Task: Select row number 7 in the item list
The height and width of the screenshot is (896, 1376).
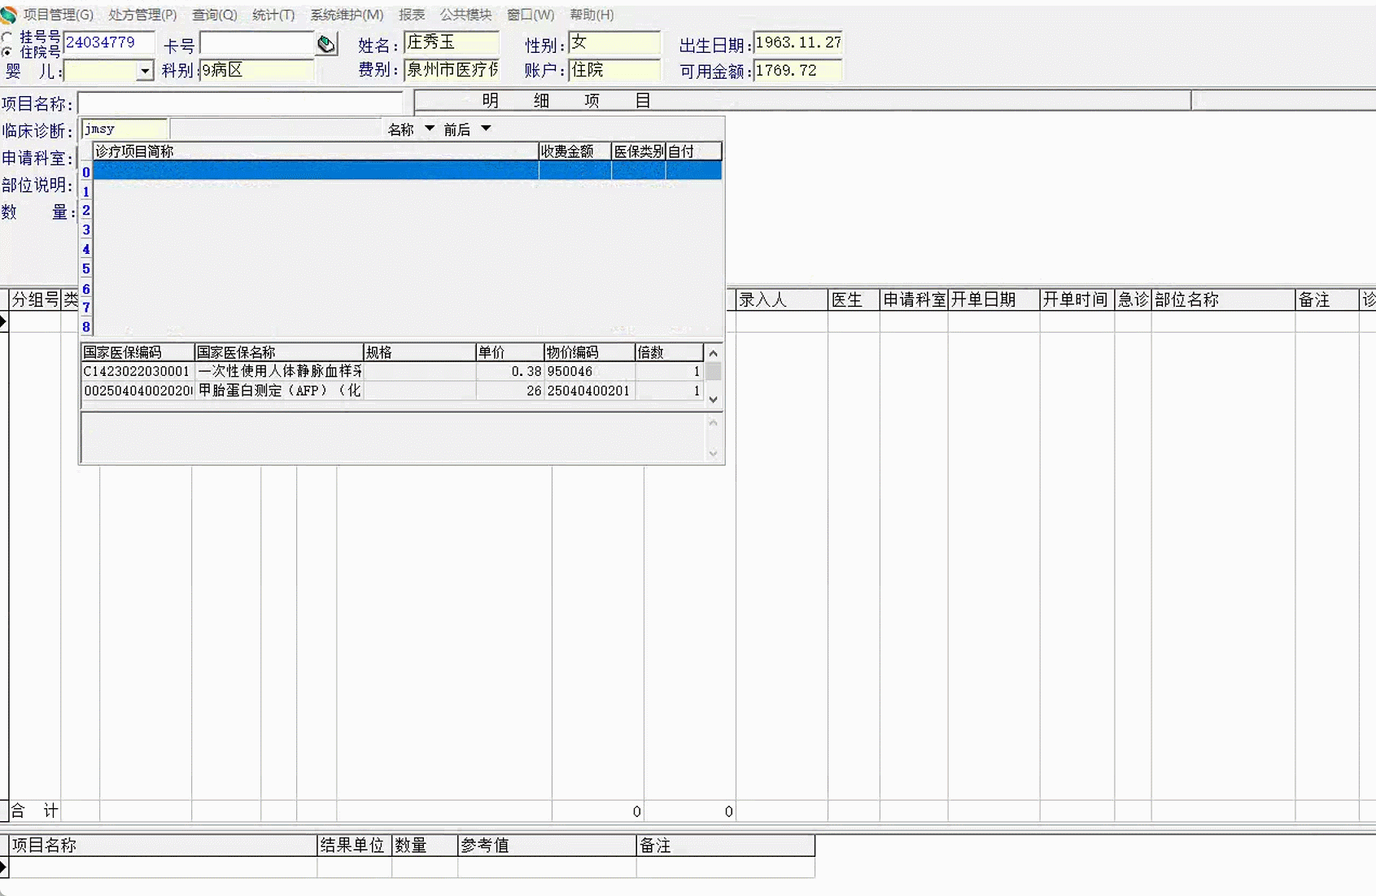Action: click(x=86, y=308)
